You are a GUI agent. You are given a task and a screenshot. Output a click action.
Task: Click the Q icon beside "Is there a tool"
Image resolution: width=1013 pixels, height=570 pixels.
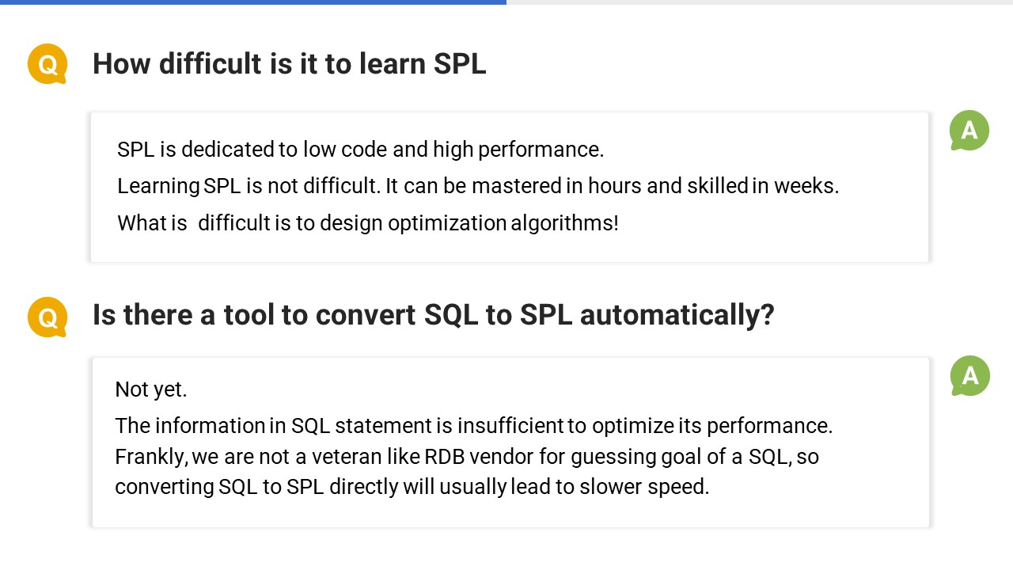point(47,317)
